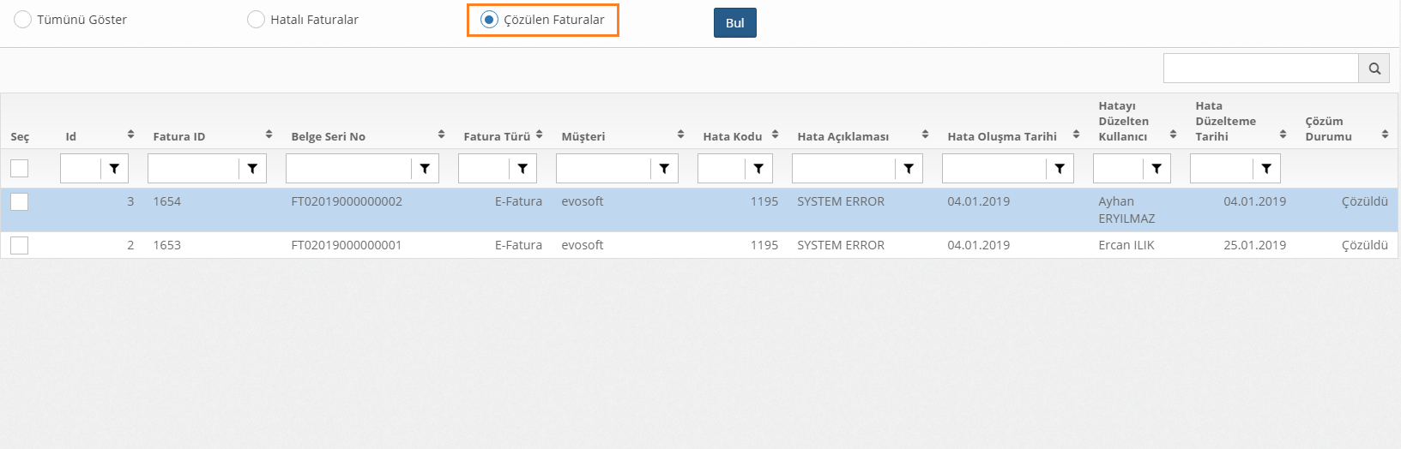
Task: Sort by Çözüm Durumu column arrows
Action: click(1385, 135)
